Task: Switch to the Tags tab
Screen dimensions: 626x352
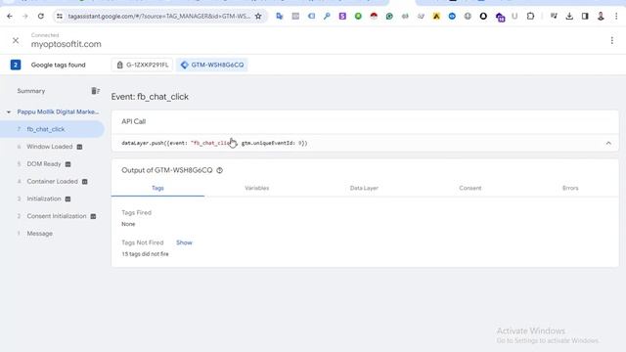Action: (157, 188)
